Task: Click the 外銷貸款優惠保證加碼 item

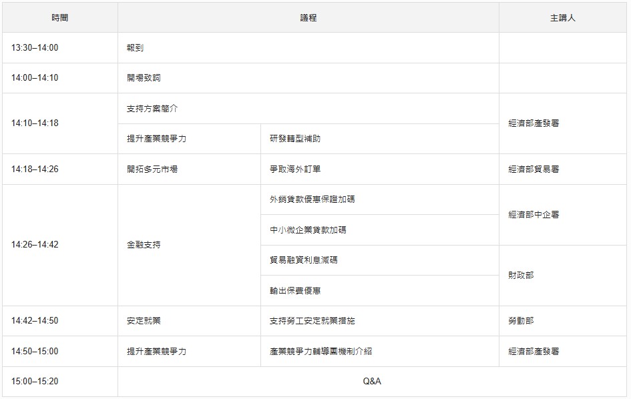Action: click(317, 199)
